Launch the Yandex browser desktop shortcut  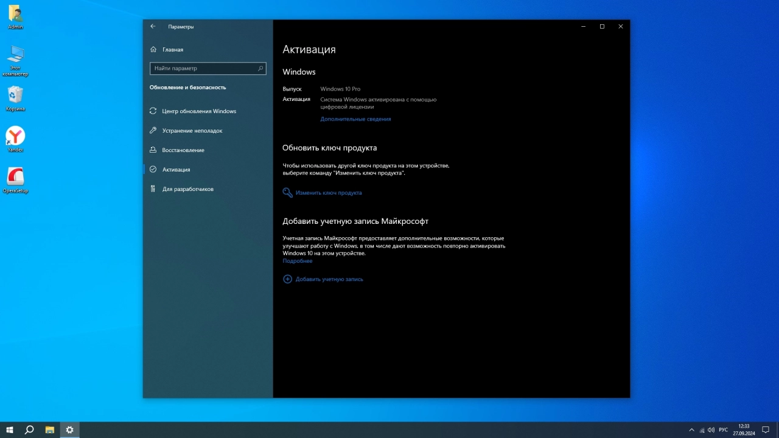[15, 139]
